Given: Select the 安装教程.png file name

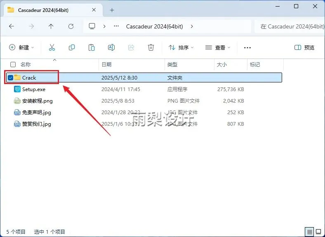Looking at the screenshot, I should (37, 101).
